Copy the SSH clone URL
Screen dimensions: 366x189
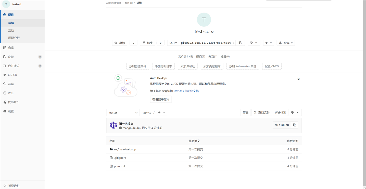(240, 43)
